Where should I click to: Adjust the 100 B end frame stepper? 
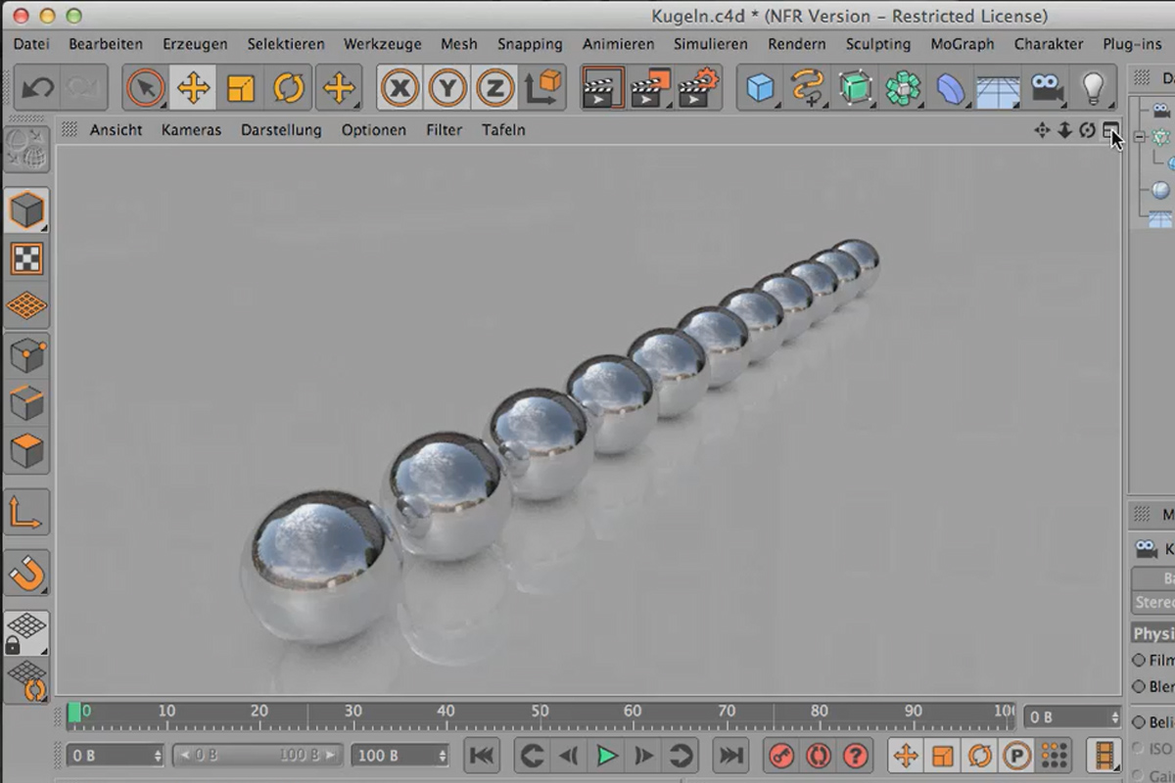coord(442,755)
